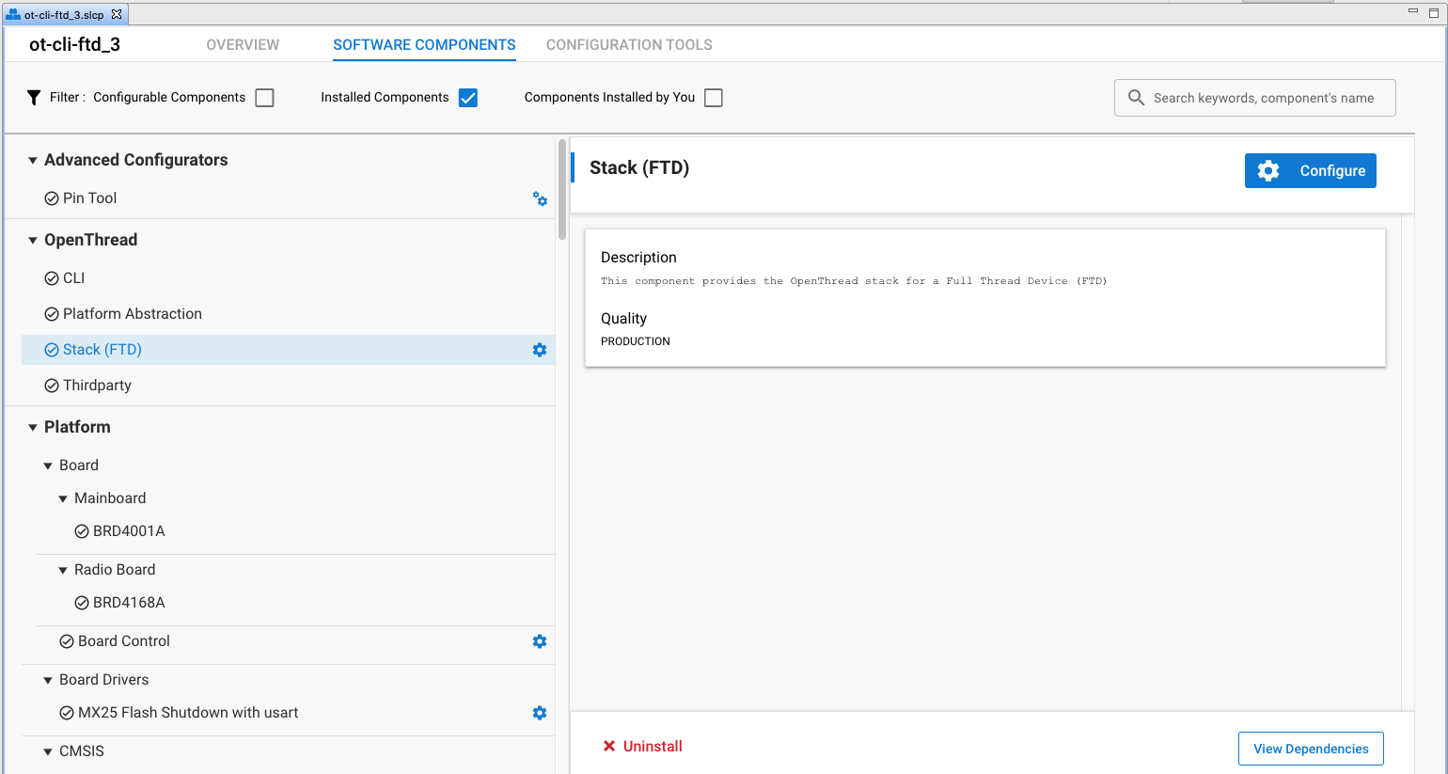1448x774 pixels.
Task: Click the filter funnel icon
Action: coord(34,96)
